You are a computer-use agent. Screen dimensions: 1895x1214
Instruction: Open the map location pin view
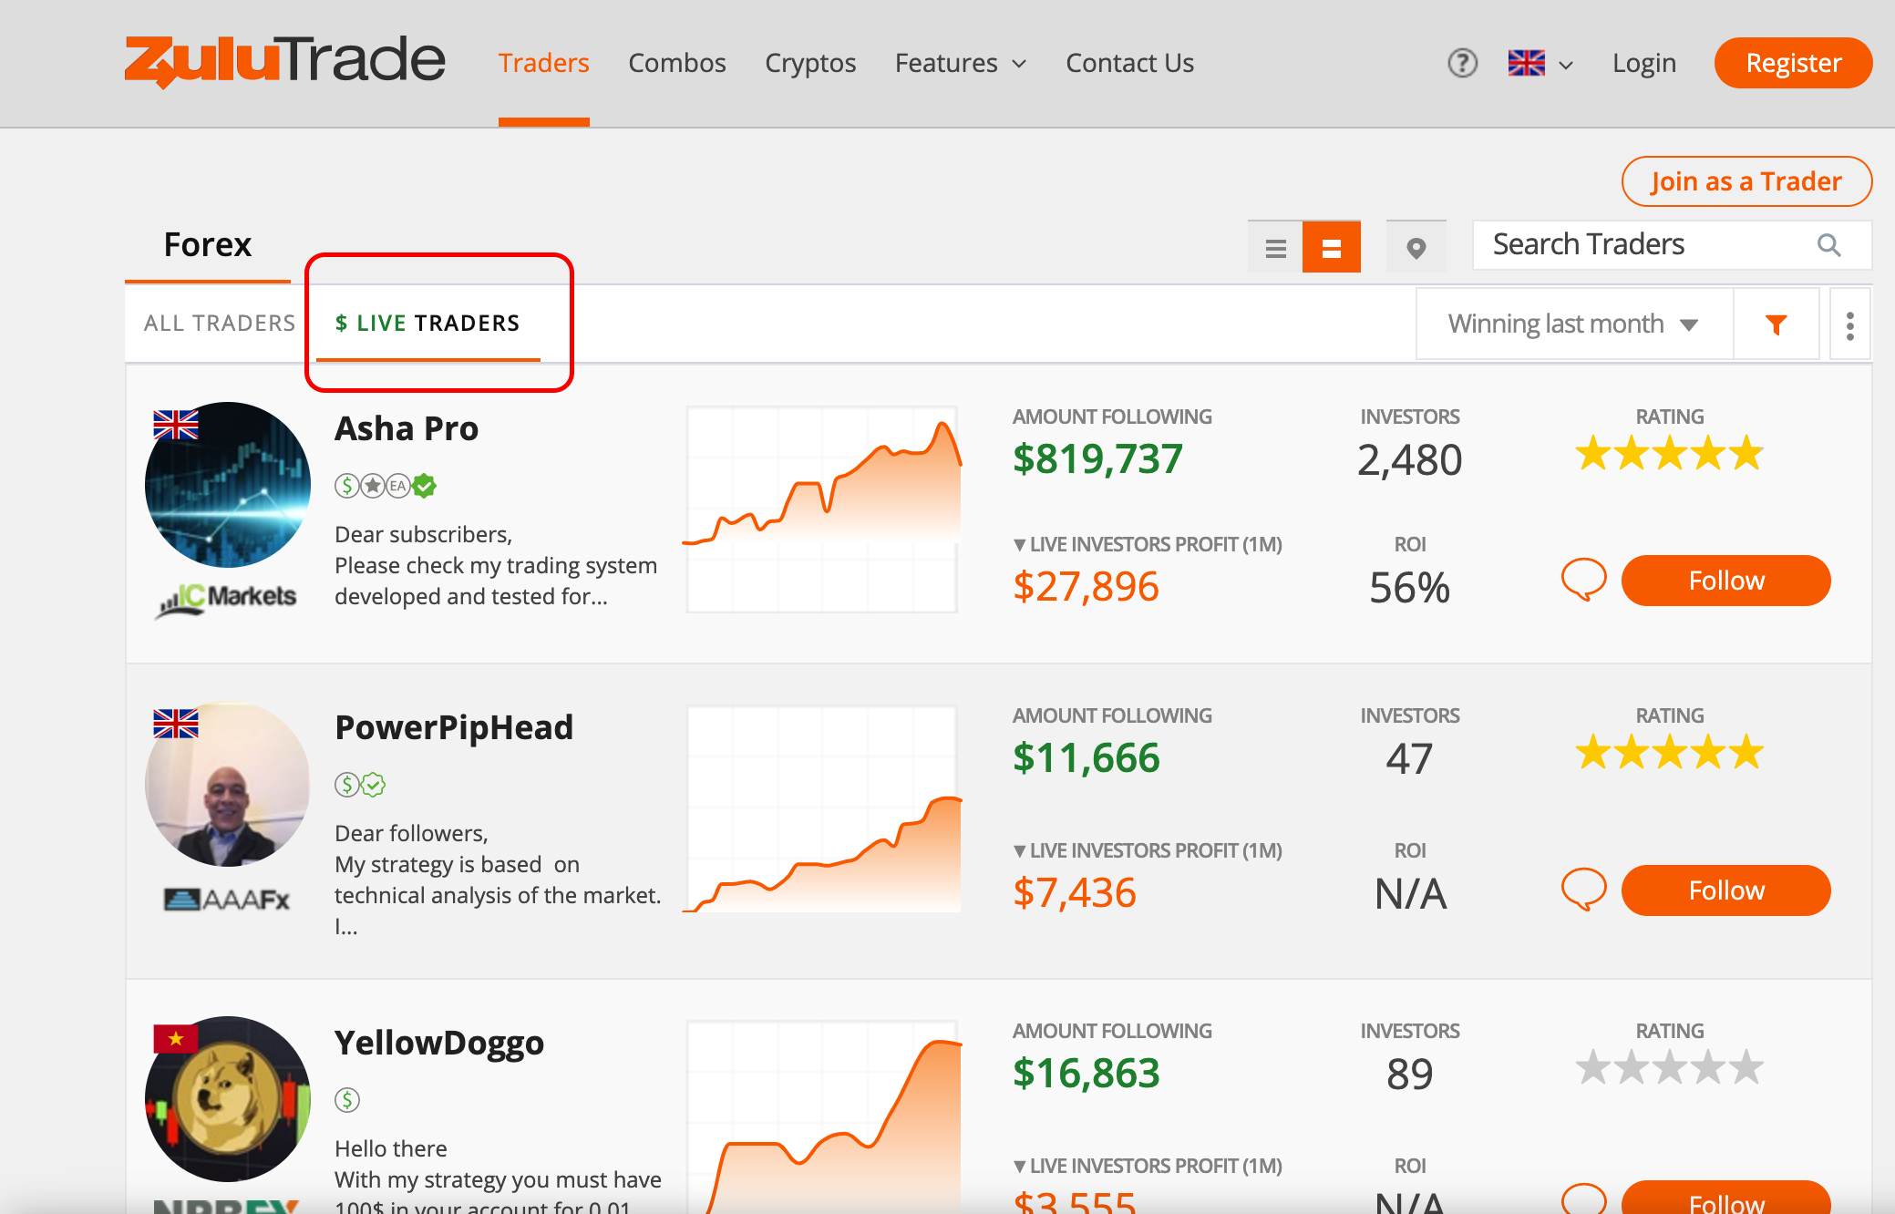coord(1416,247)
